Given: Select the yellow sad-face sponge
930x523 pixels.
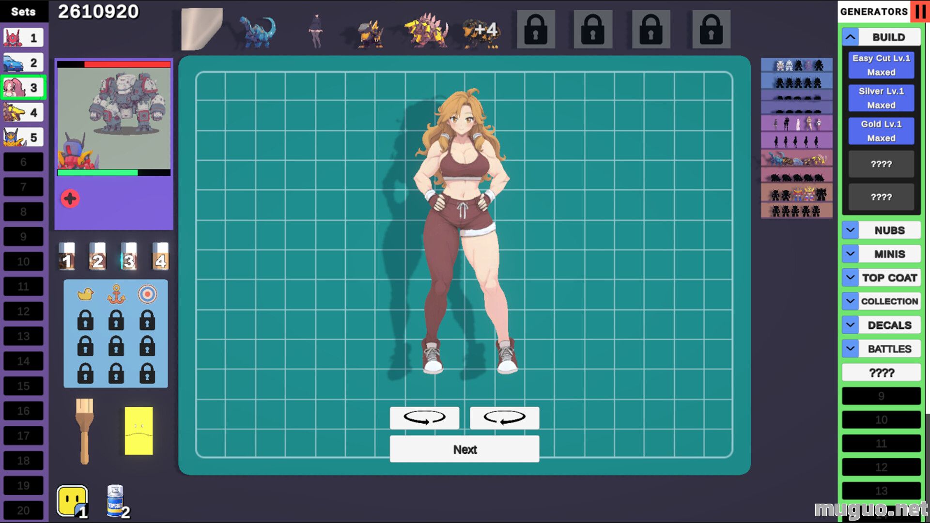Looking at the screenshot, I should (139, 431).
